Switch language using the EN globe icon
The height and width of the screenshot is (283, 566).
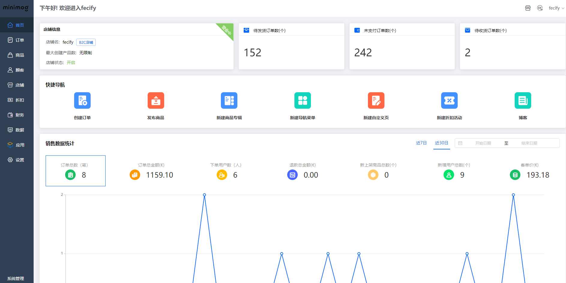point(540,8)
